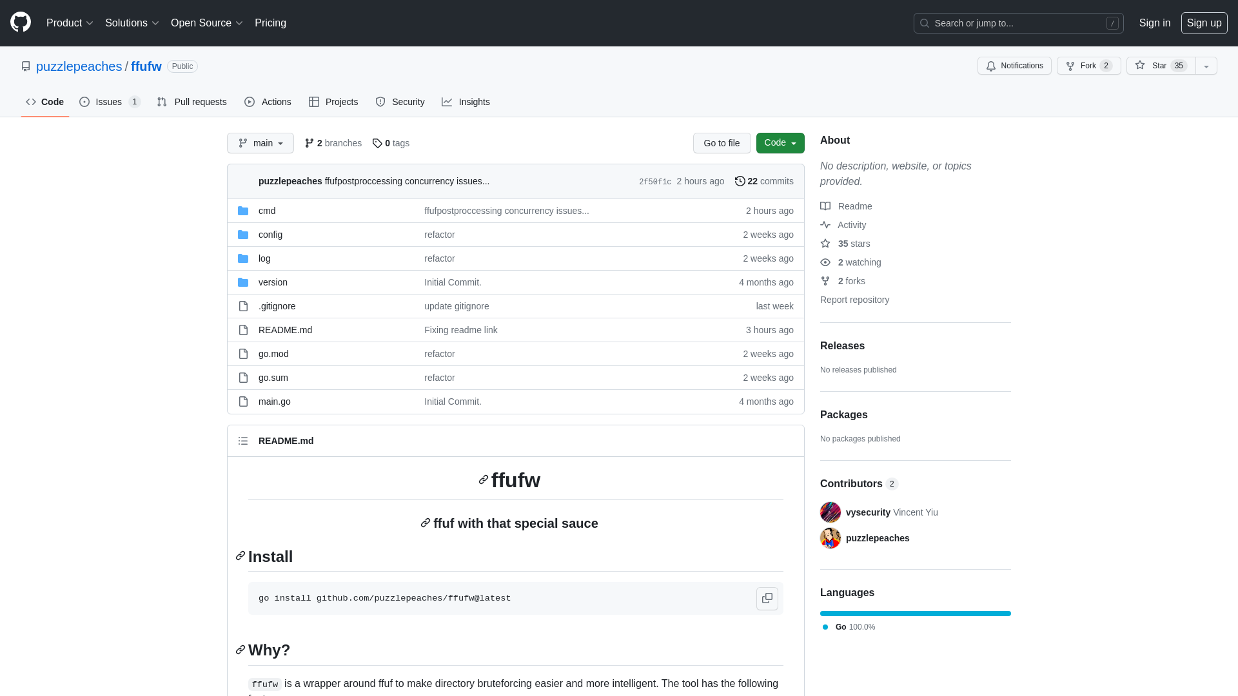Click the config folder icon
The height and width of the screenshot is (696, 1238).
[x=243, y=235]
